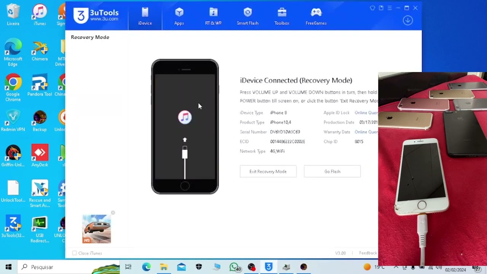Select the Radmin VPN desktop shortcut
Viewport: 487px width, 274px height.
click(13, 121)
